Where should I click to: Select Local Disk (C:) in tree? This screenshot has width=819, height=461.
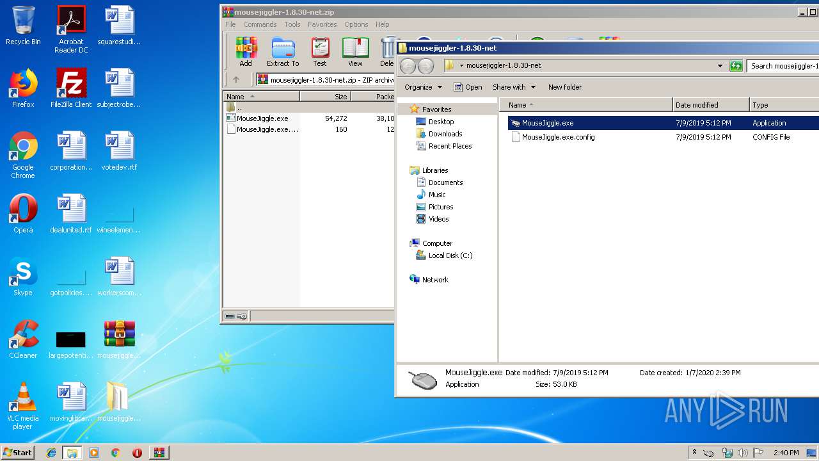click(x=450, y=255)
